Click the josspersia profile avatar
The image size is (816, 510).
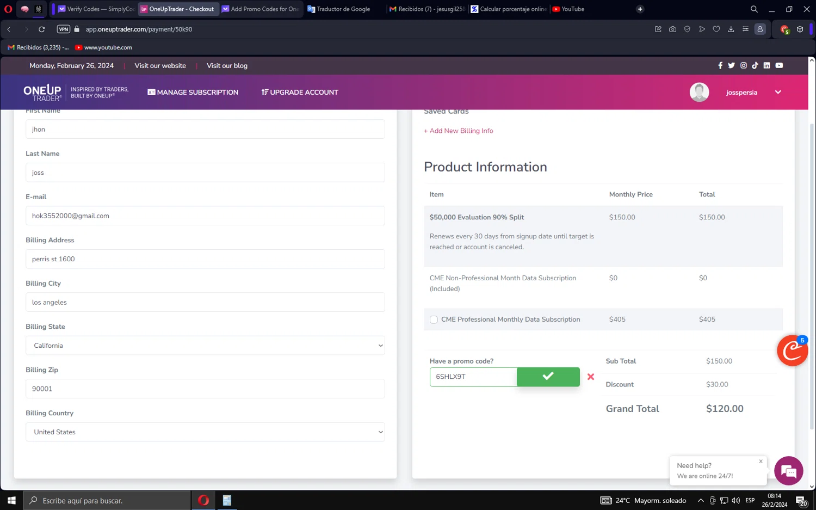click(700, 93)
